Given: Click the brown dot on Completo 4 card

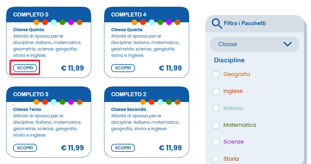Looking at the screenshot, I should click(178, 22).
